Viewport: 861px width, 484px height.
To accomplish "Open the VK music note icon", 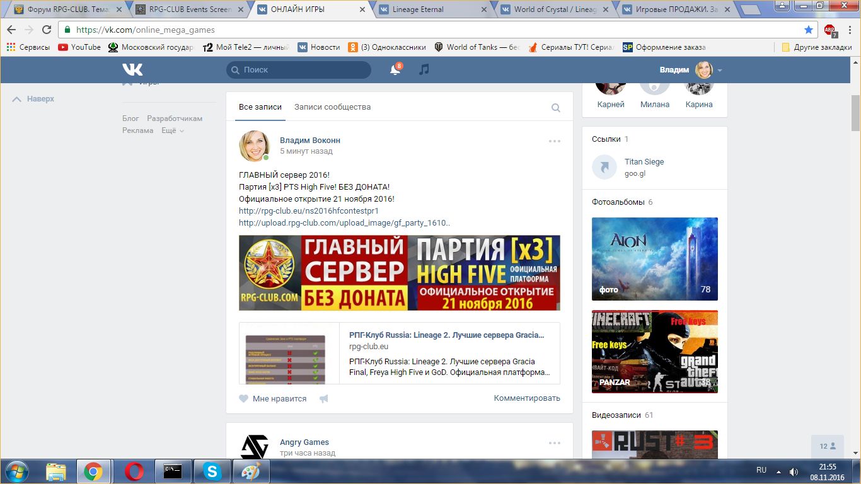I will pos(424,69).
